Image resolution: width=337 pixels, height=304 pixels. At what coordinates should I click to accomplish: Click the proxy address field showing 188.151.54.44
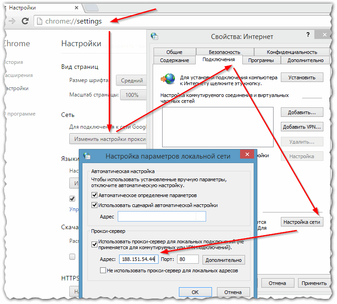point(139,259)
